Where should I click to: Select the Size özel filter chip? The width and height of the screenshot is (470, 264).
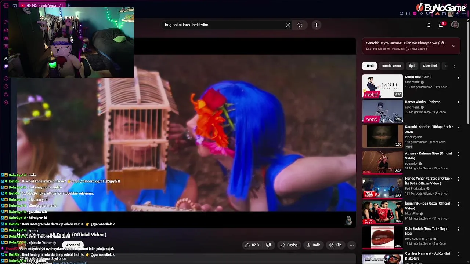(x=430, y=66)
